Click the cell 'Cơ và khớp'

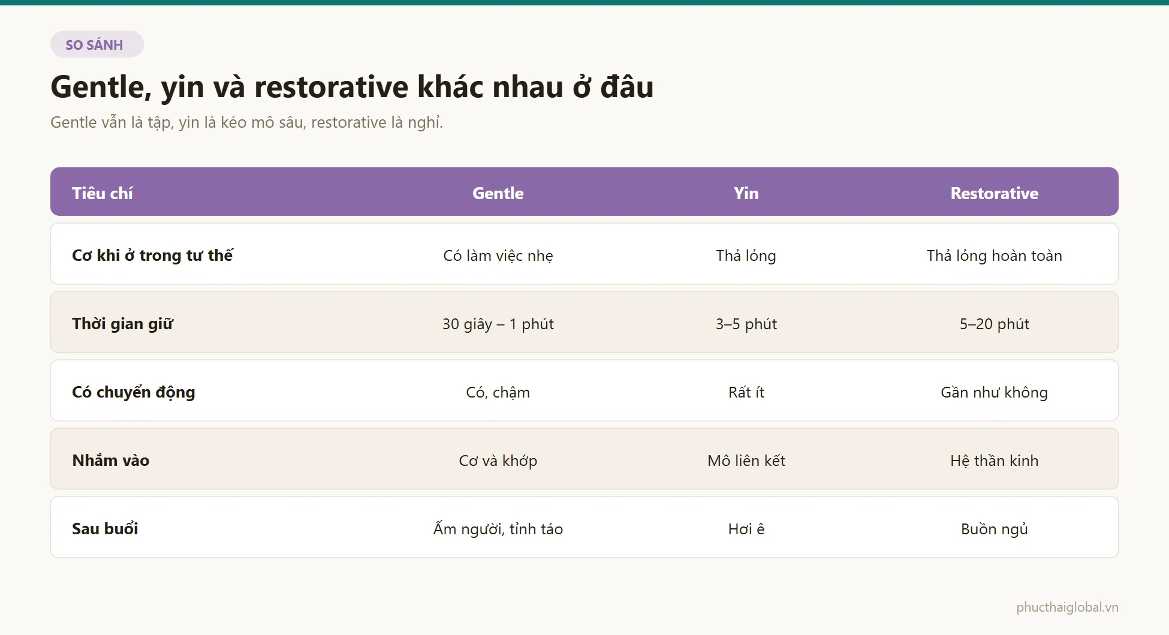498,461
